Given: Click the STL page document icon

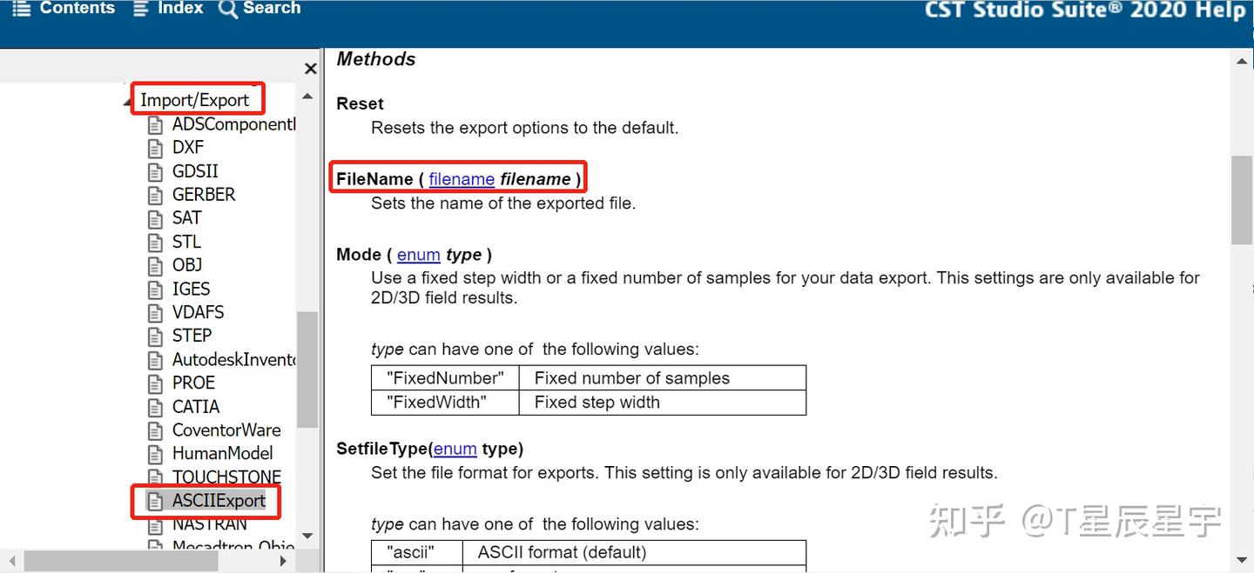Looking at the screenshot, I should [156, 242].
